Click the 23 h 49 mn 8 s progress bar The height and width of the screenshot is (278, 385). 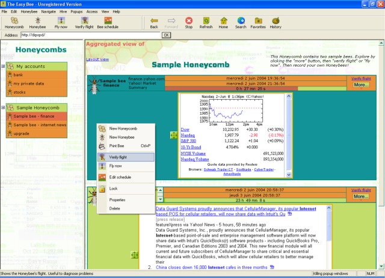[255, 201]
